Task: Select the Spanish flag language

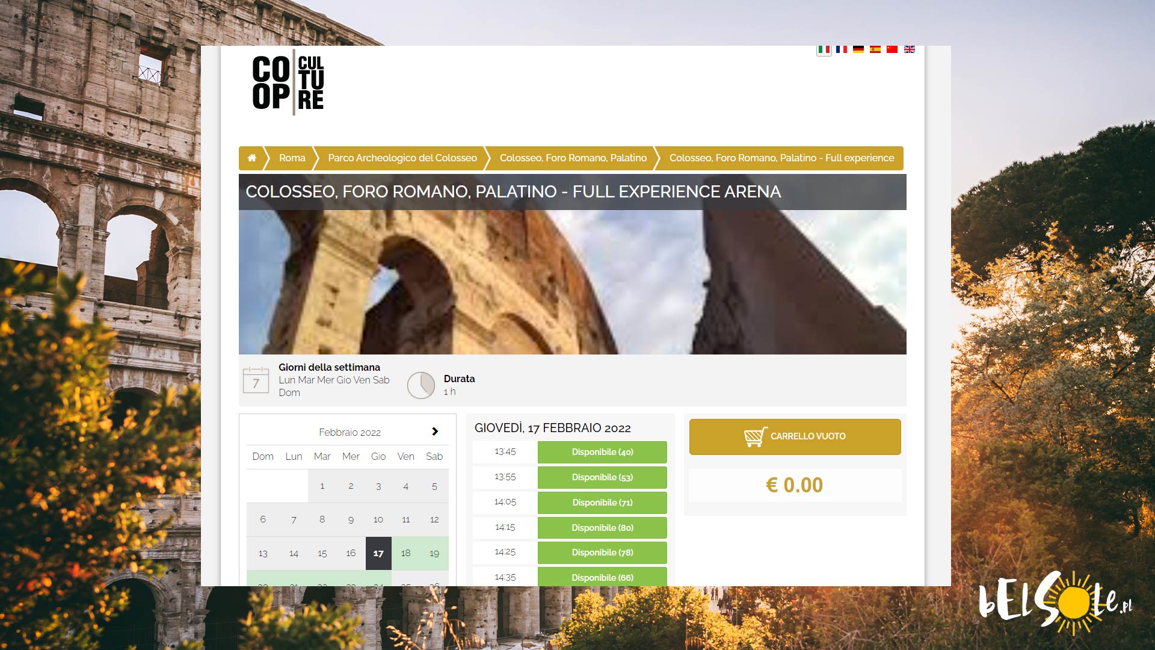Action: [x=875, y=50]
